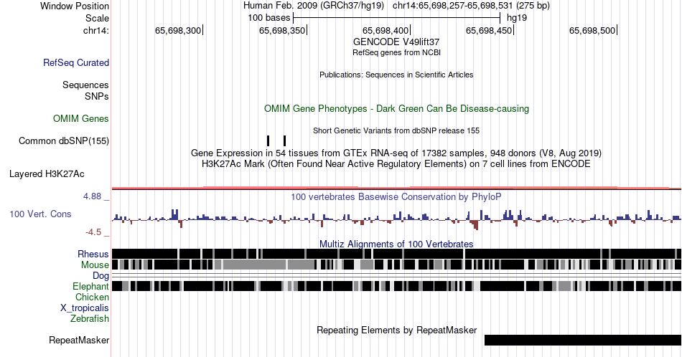Click the 100 Vert. Cons track label
Screen dimensions: 682x357
40,214
